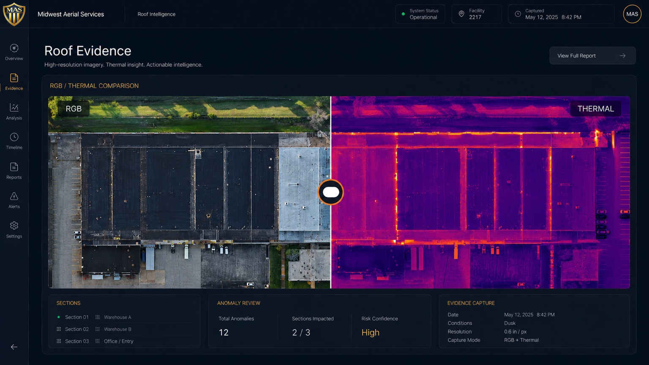Click the Captured clock icon

[x=518, y=14]
